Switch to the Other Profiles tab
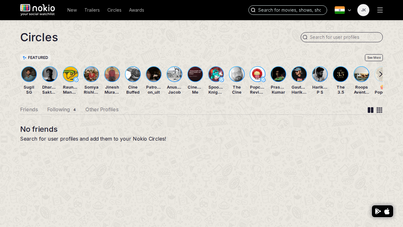This screenshot has width=403, height=227. pos(102,109)
